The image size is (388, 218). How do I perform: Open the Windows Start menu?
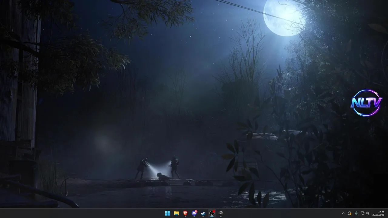tap(167, 213)
